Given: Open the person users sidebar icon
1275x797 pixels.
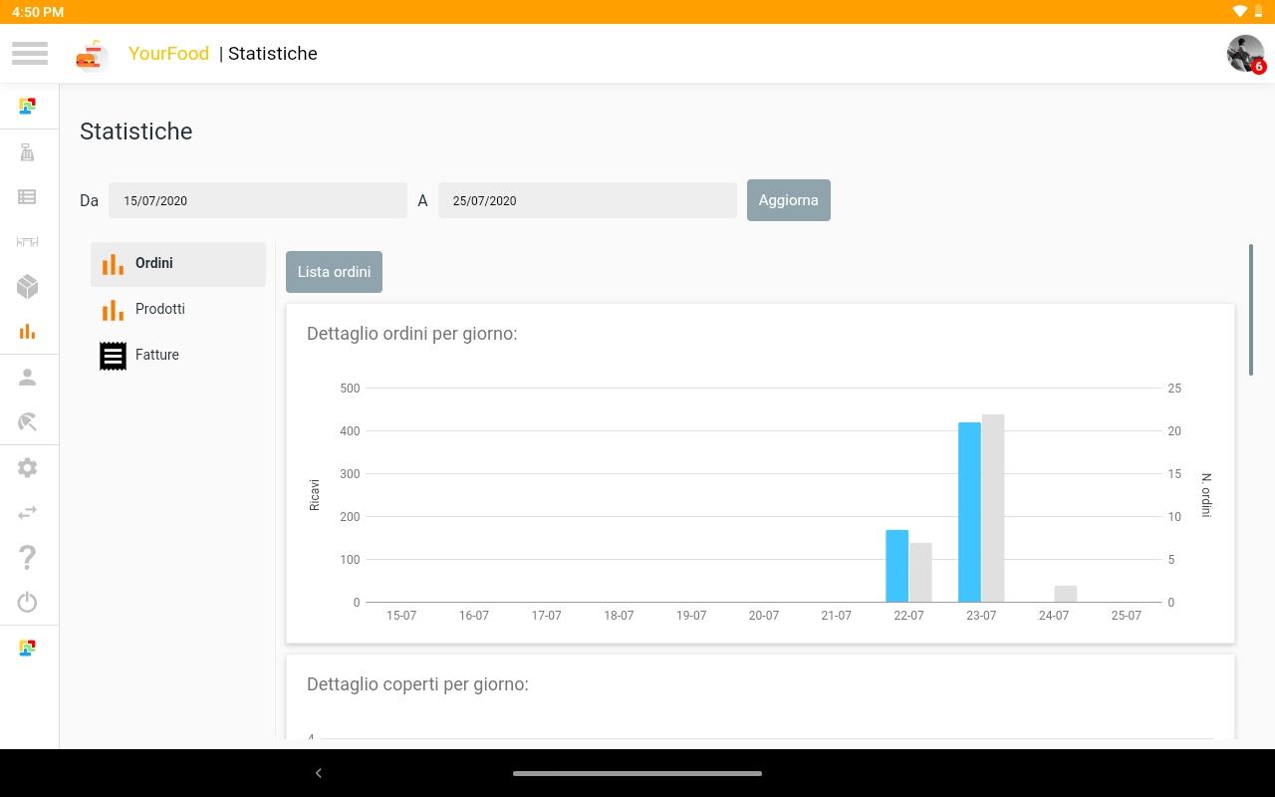Looking at the screenshot, I should (28, 378).
